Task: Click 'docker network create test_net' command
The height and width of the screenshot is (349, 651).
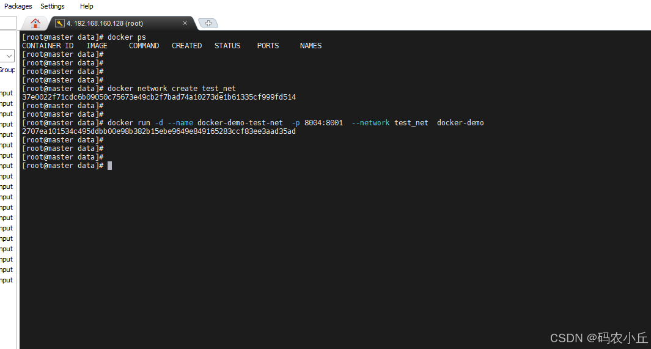Action: coord(172,89)
